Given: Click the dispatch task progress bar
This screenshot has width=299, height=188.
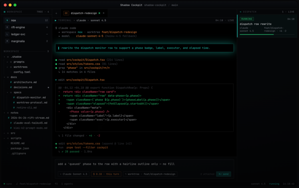Looking at the screenshot, I should click(267, 34).
